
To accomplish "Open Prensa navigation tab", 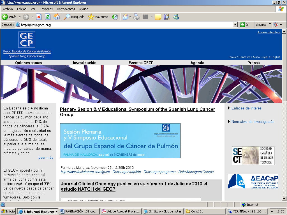I will click(253, 63).
